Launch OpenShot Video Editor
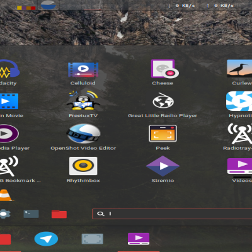 tap(83, 134)
